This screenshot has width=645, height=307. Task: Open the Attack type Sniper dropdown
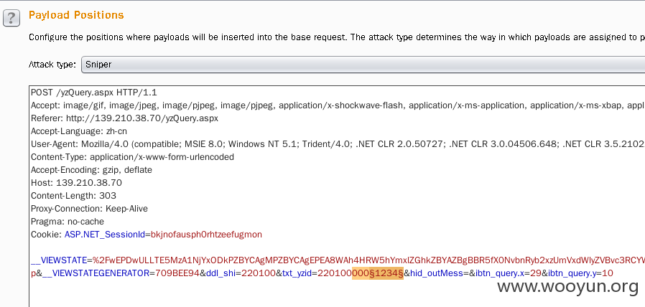(x=363, y=65)
